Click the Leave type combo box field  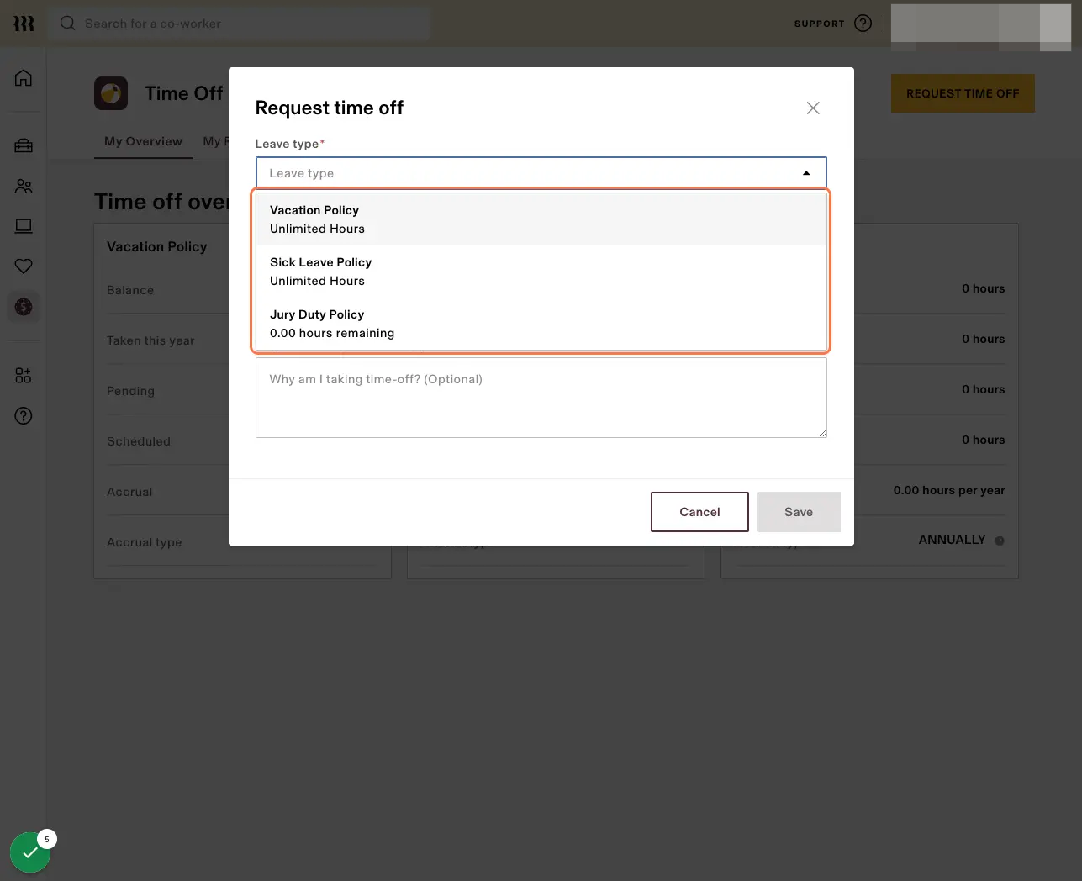coord(541,173)
